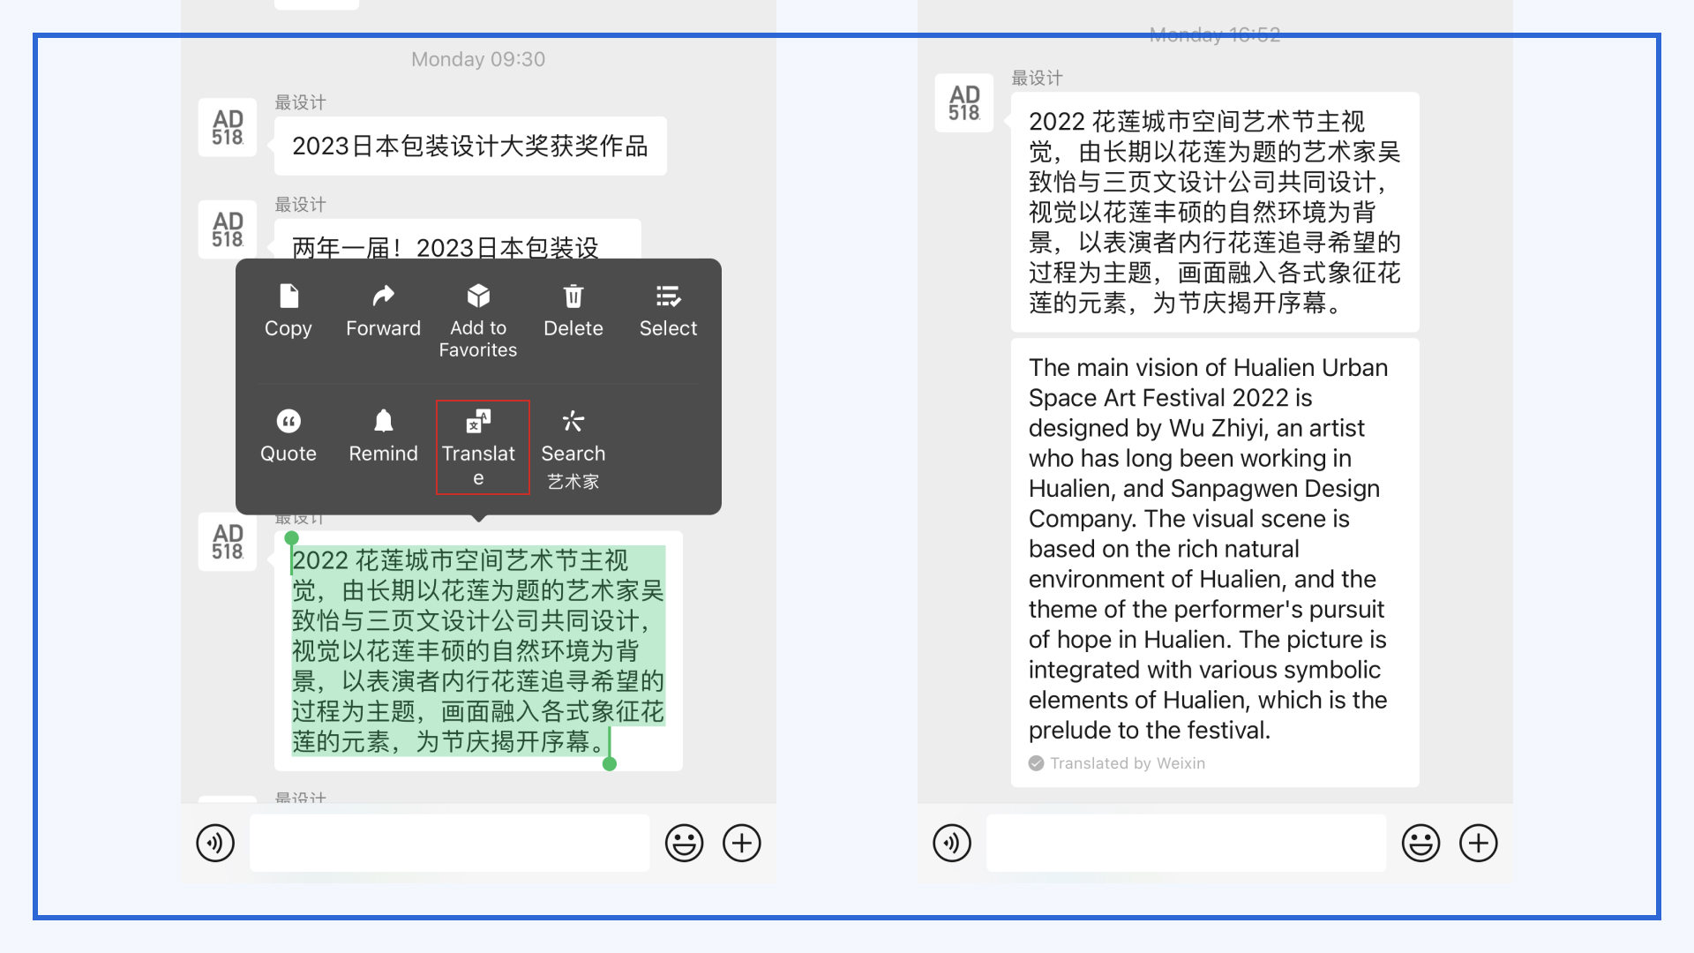Switch to voice input in right chat
The height and width of the screenshot is (953, 1694).
pos(951,843)
